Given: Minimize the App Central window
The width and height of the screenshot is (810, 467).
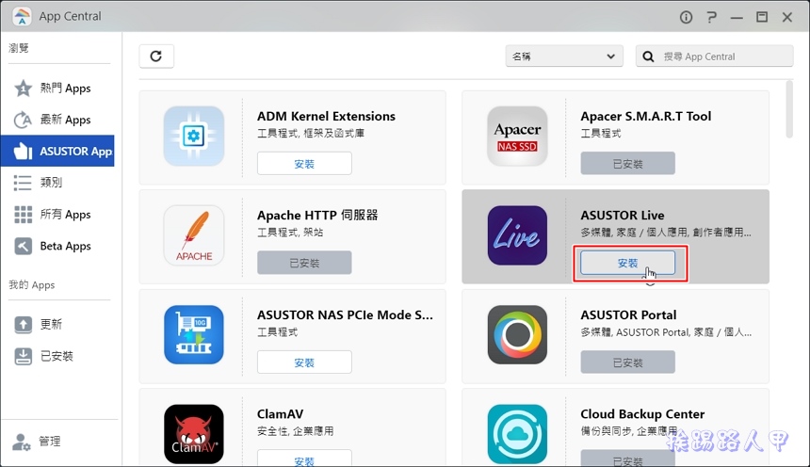Looking at the screenshot, I should coord(737,18).
